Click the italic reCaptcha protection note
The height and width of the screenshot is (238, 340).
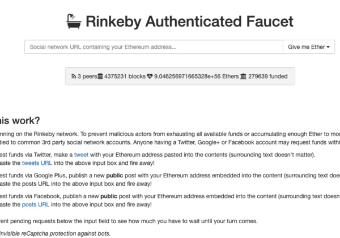55,233
